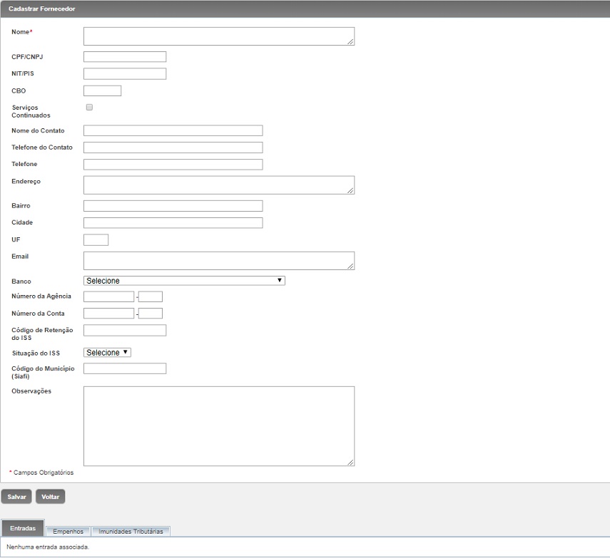Open the Imunidades Tributárias tab
The height and width of the screenshot is (558, 610).
pos(131,532)
